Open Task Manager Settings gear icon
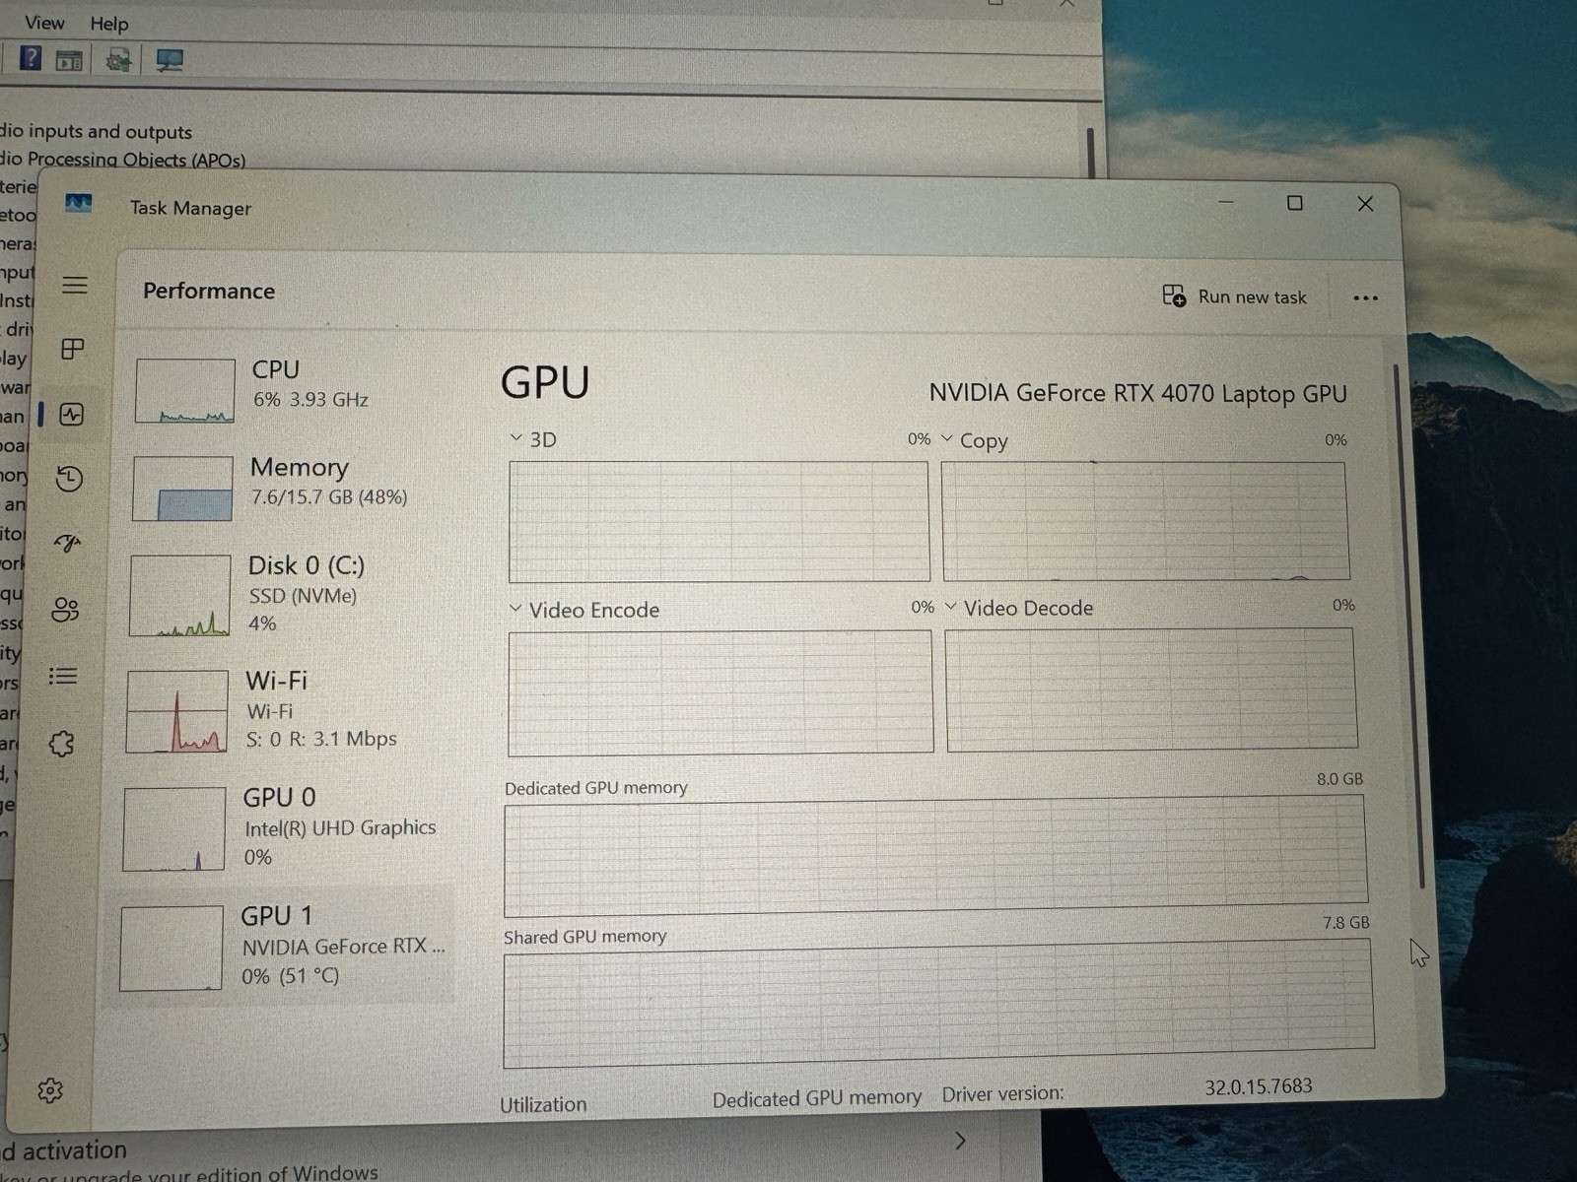This screenshot has width=1577, height=1182. [x=50, y=1090]
